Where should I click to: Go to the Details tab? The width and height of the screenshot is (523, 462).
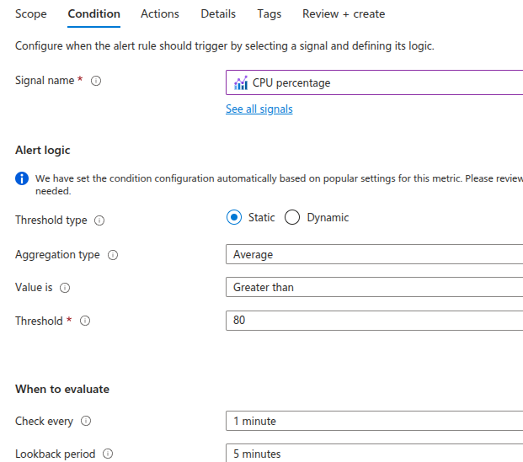pos(218,14)
